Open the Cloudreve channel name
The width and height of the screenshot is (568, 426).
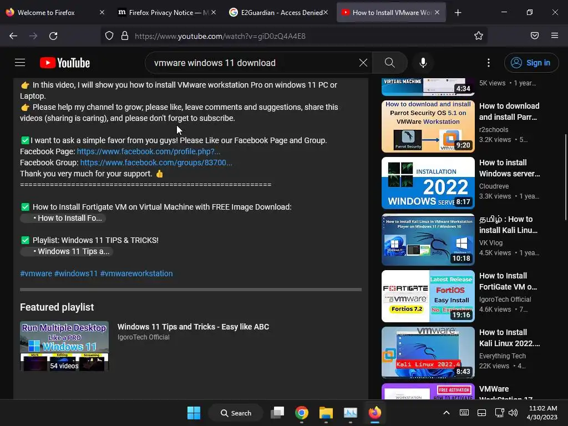point(494,186)
